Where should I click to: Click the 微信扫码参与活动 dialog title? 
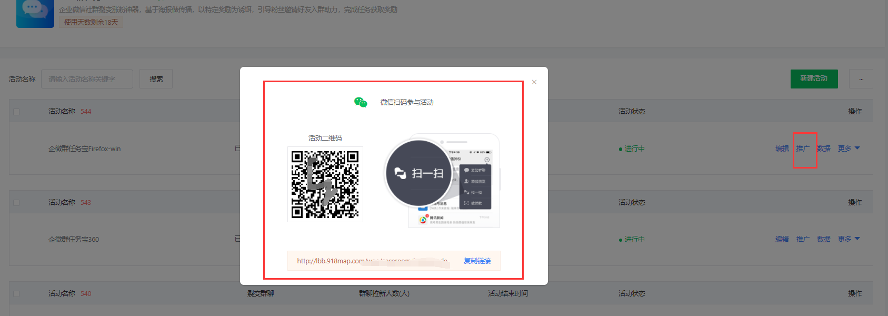[407, 102]
